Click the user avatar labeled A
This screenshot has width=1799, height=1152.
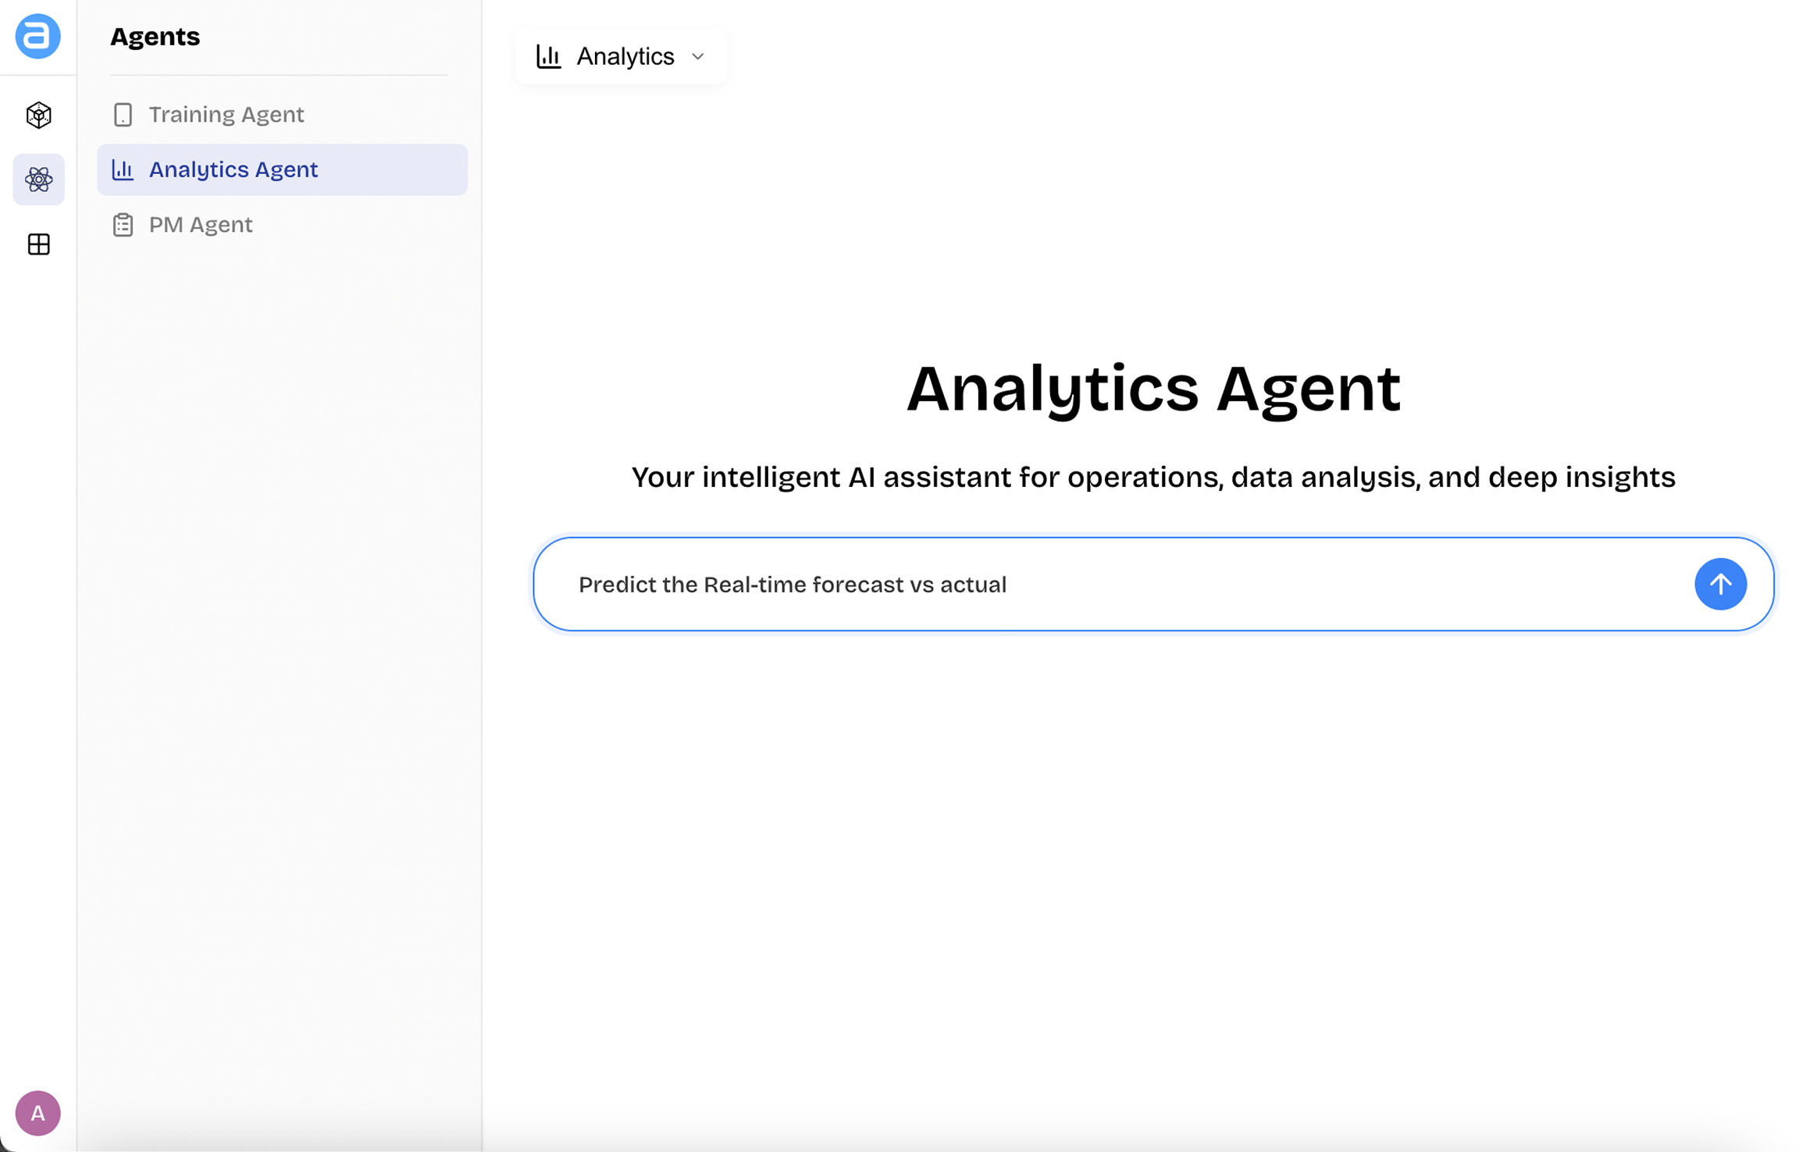37,1112
